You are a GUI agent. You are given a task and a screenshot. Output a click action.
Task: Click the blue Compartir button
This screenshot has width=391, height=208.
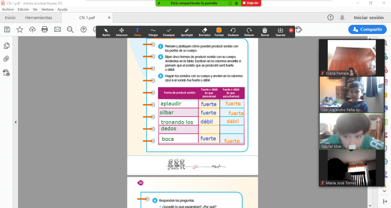click(x=367, y=29)
